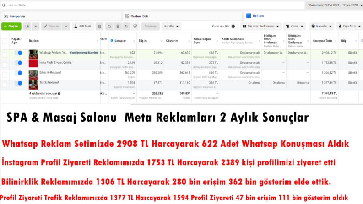Image resolution: width=363 pixels, height=204 pixels.
Task: Open the Whatsap Reklamı Ye... ad name
Action: [53, 53]
